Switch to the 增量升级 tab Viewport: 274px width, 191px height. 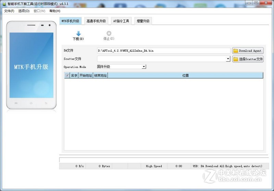pyautogui.click(x=143, y=21)
